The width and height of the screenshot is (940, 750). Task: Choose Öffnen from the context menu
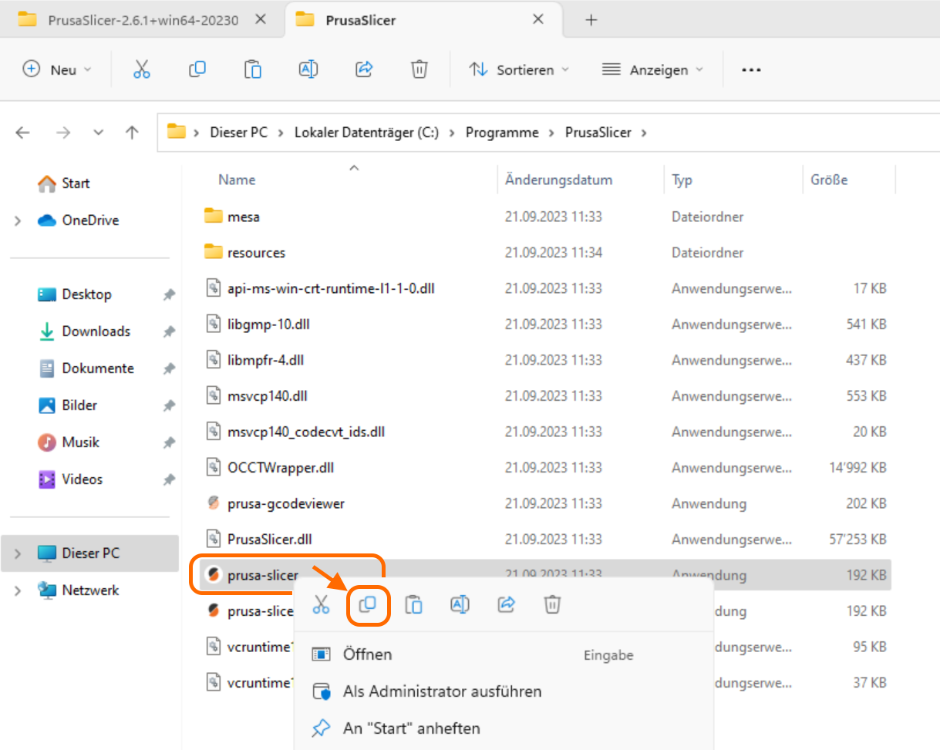[367, 654]
